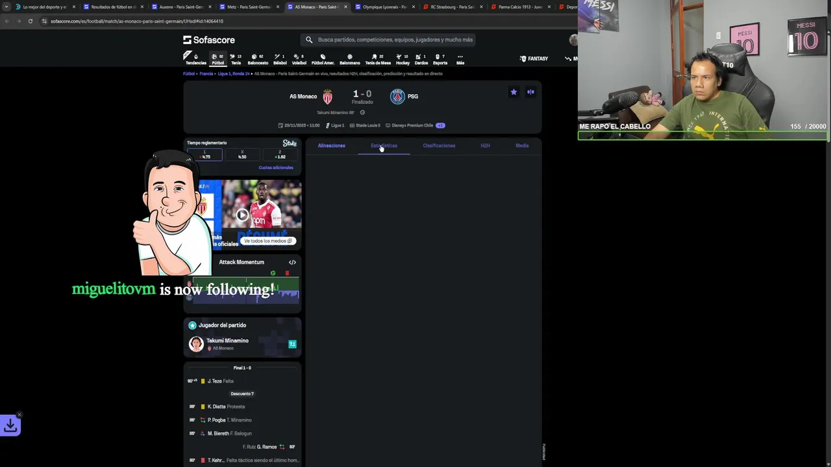
Task: Select the Tenis sport icon
Action: click(x=236, y=59)
